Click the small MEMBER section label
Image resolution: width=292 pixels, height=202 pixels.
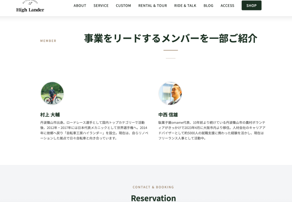(x=48, y=41)
